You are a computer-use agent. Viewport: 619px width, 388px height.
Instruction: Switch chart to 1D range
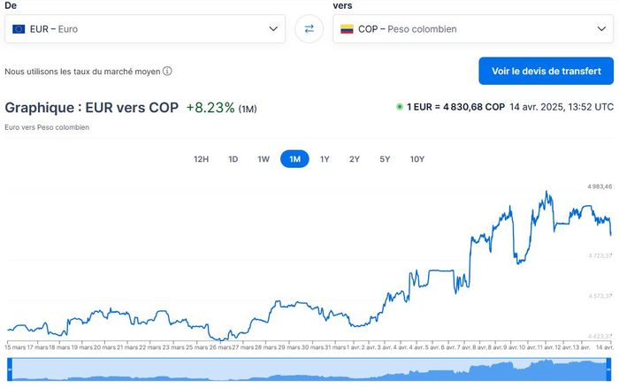click(233, 159)
